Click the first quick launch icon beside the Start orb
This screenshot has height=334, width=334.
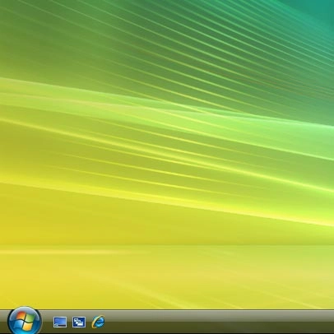[60, 322]
